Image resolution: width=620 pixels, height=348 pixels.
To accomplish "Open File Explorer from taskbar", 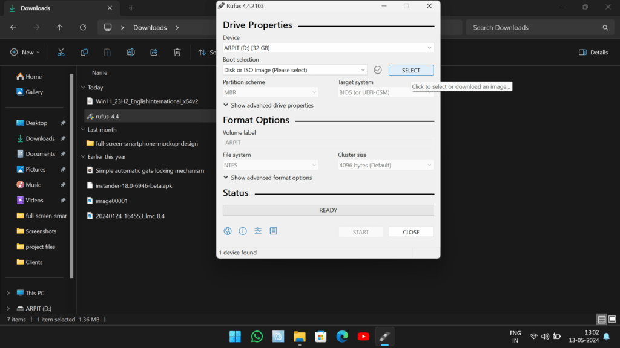I will (299, 337).
